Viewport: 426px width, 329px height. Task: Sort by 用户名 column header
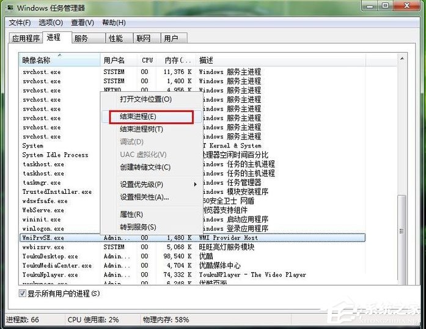(x=119, y=60)
